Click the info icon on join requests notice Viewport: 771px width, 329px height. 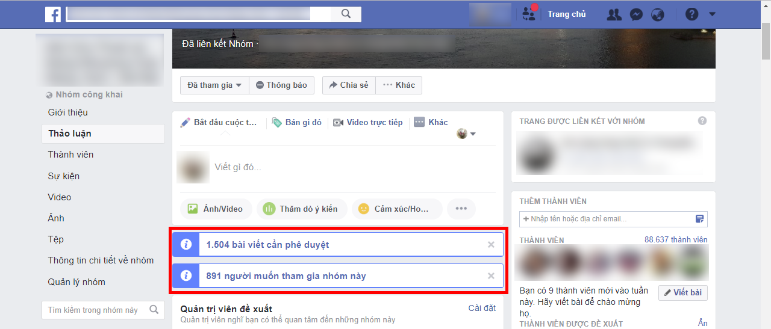[186, 276]
